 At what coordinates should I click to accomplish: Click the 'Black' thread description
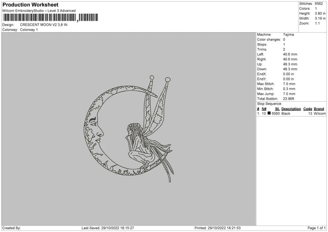286,113
